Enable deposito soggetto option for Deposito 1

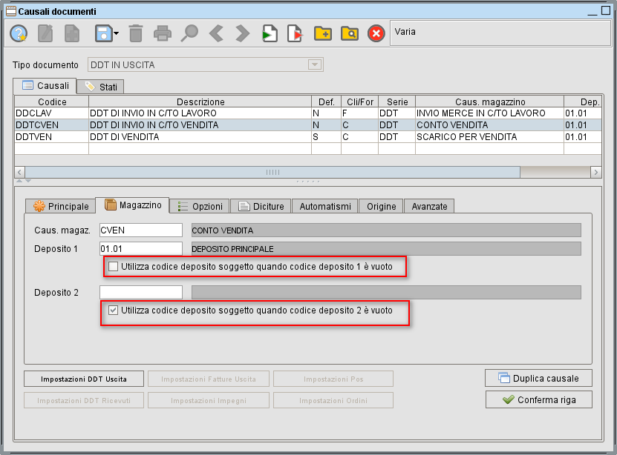113,267
